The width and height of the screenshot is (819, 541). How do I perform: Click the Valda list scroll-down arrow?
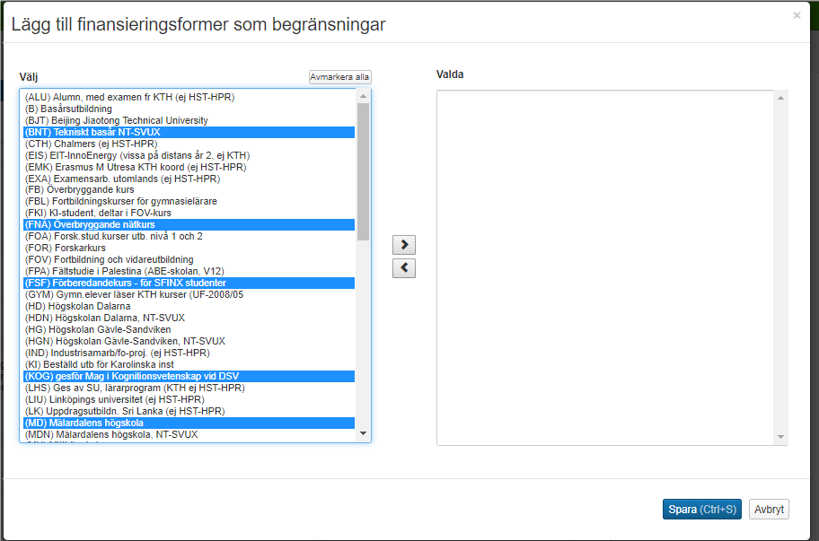tap(781, 438)
